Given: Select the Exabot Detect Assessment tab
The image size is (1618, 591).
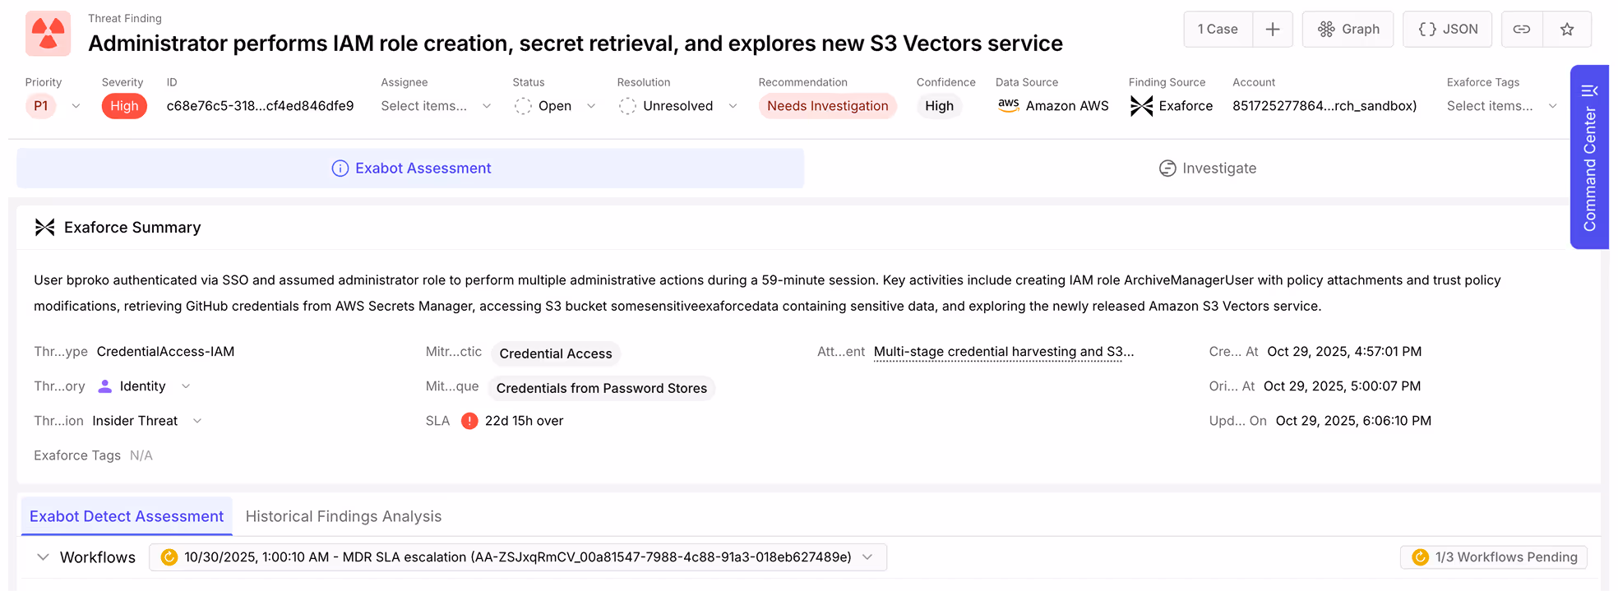Looking at the screenshot, I should click(x=127, y=516).
